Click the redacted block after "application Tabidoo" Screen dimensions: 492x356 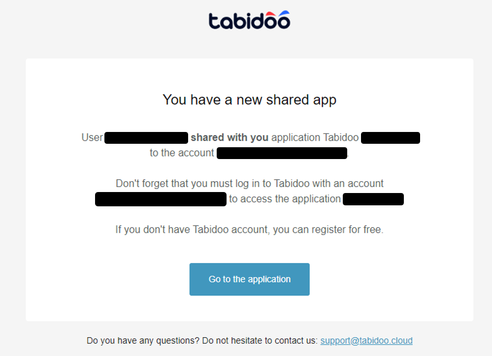tap(390, 138)
